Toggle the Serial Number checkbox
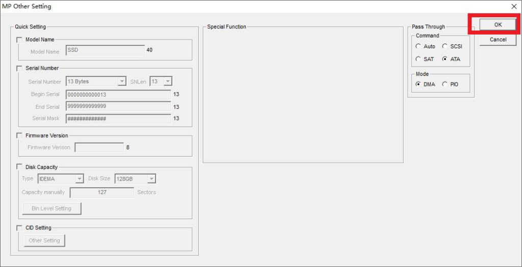 (x=19, y=68)
